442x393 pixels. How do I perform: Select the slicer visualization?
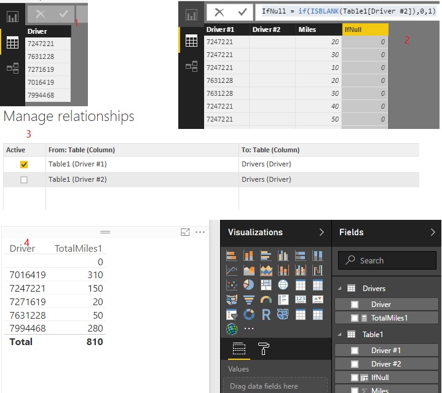[x=232, y=314]
